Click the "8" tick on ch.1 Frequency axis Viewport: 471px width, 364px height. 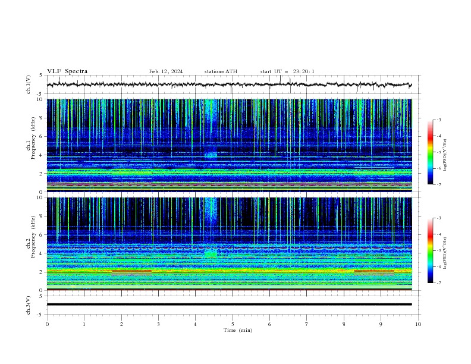tap(42, 118)
